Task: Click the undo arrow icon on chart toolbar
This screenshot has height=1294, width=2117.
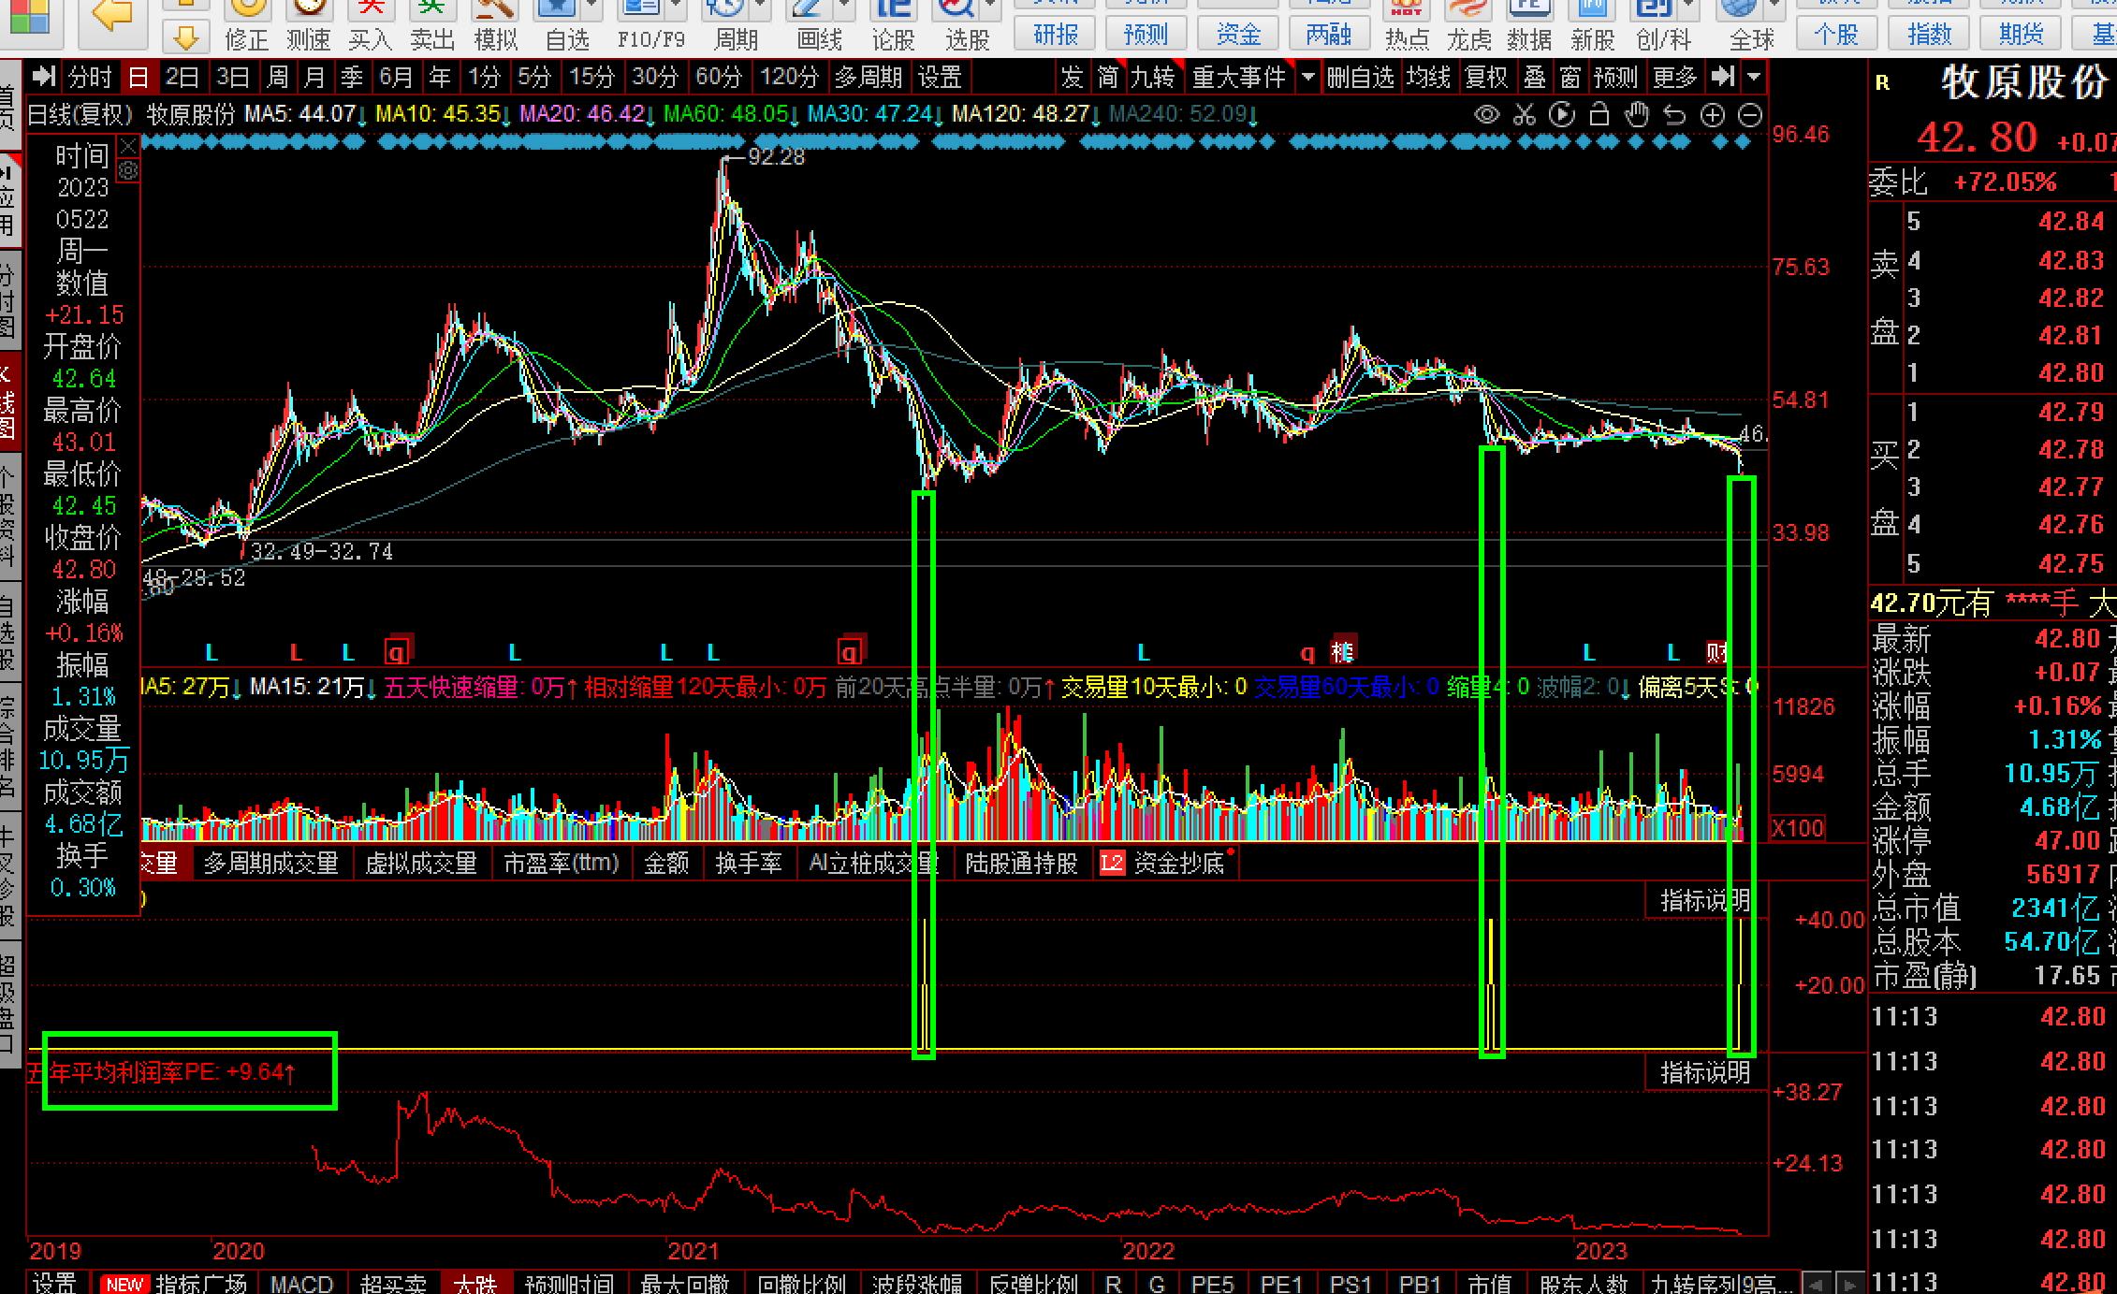Action: click(x=1674, y=115)
